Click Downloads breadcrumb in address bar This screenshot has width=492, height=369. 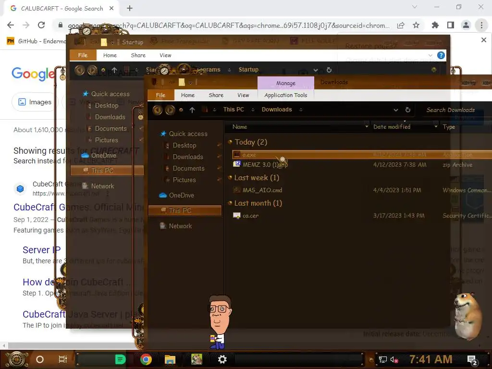click(277, 110)
